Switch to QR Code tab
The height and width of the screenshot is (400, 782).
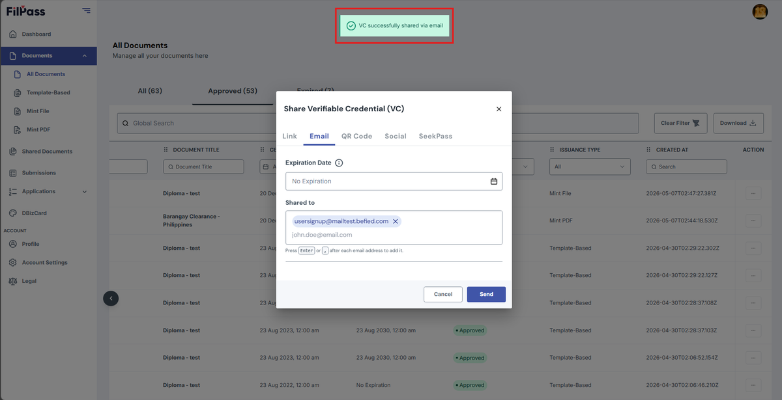click(x=356, y=136)
